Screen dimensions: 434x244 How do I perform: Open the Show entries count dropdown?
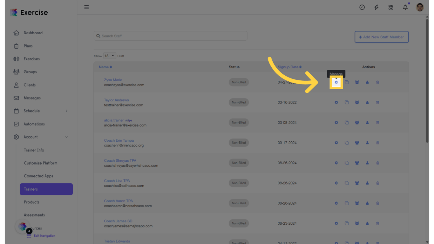pyautogui.click(x=110, y=56)
